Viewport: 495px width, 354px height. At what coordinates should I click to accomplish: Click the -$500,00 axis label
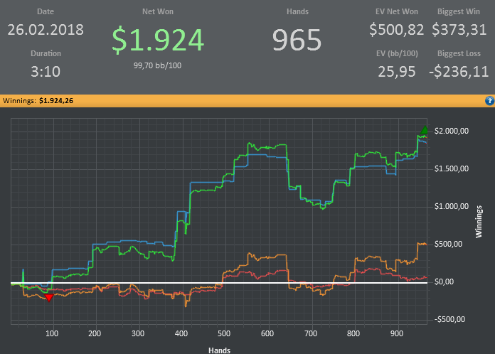click(x=449, y=319)
